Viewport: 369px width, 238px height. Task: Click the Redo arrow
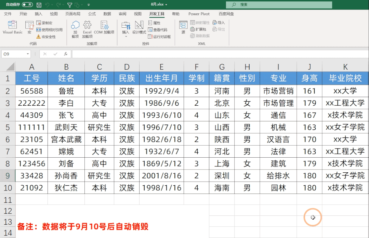click(58, 5)
